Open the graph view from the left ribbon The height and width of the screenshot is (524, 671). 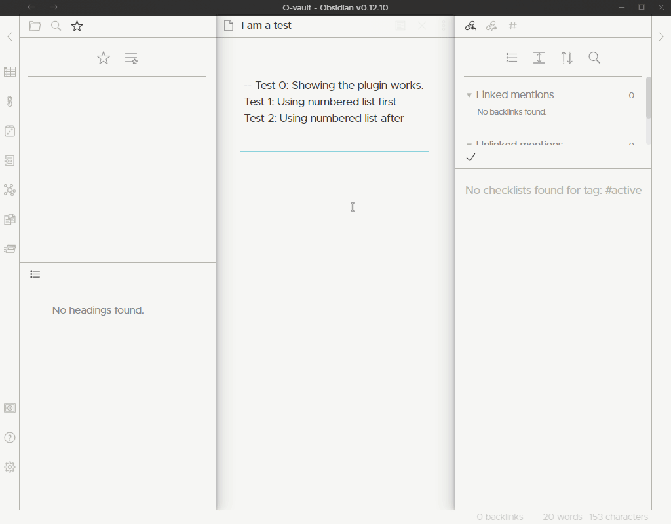(10, 190)
